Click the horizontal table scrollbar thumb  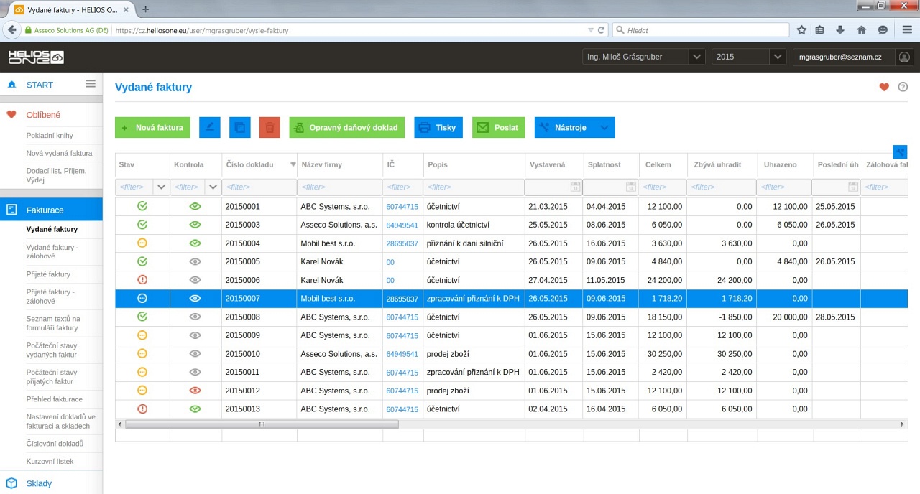pos(262,424)
